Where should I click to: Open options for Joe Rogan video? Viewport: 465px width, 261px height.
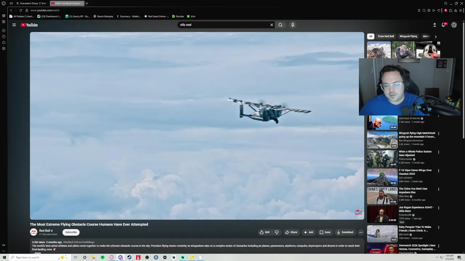(438, 208)
